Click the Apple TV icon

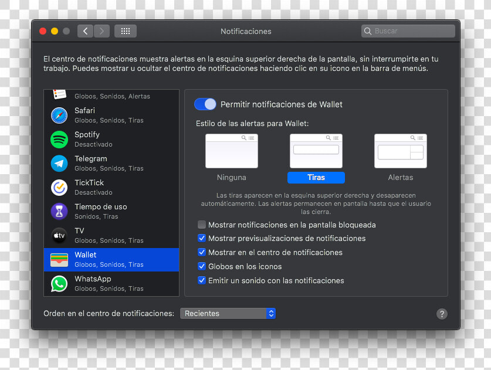59,235
